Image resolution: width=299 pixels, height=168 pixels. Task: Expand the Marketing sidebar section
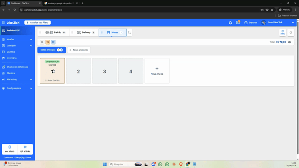tap(17, 80)
